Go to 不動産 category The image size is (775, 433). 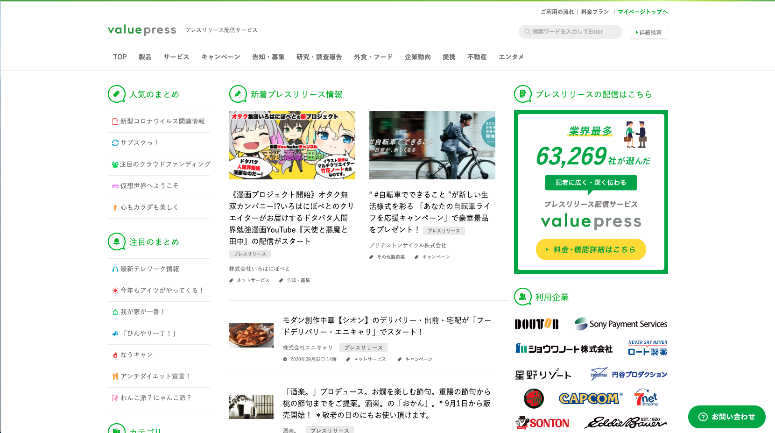pos(477,57)
